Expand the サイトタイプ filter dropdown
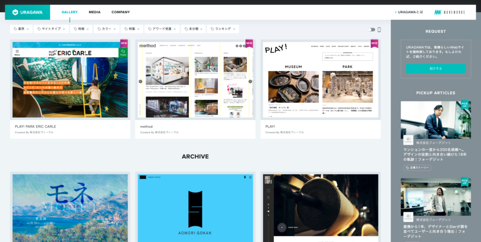Viewport: 481px width, 242px height. coord(51,29)
